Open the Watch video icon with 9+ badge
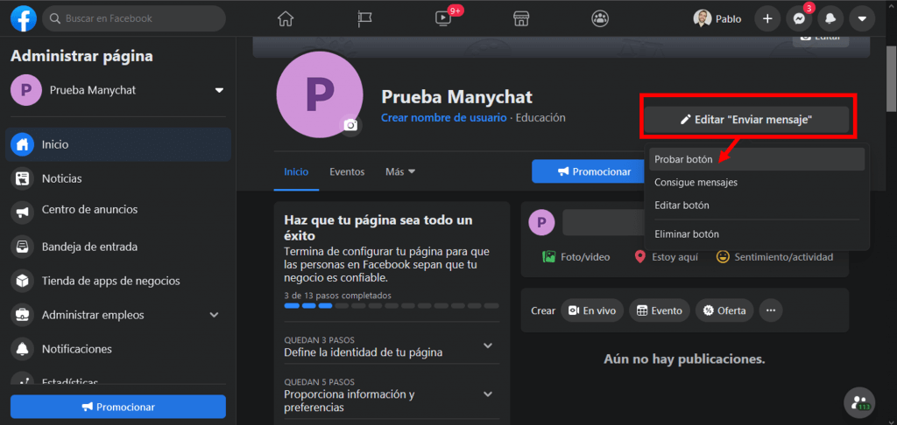Image resolution: width=897 pixels, height=425 pixels. tap(443, 19)
